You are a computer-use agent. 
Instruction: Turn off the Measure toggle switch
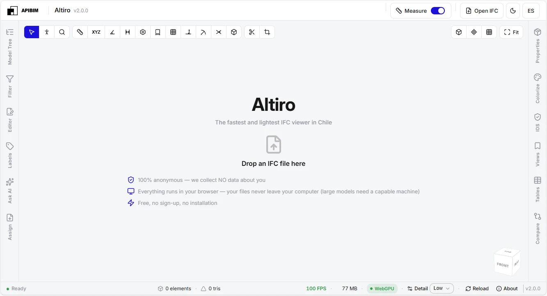tap(438, 11)
